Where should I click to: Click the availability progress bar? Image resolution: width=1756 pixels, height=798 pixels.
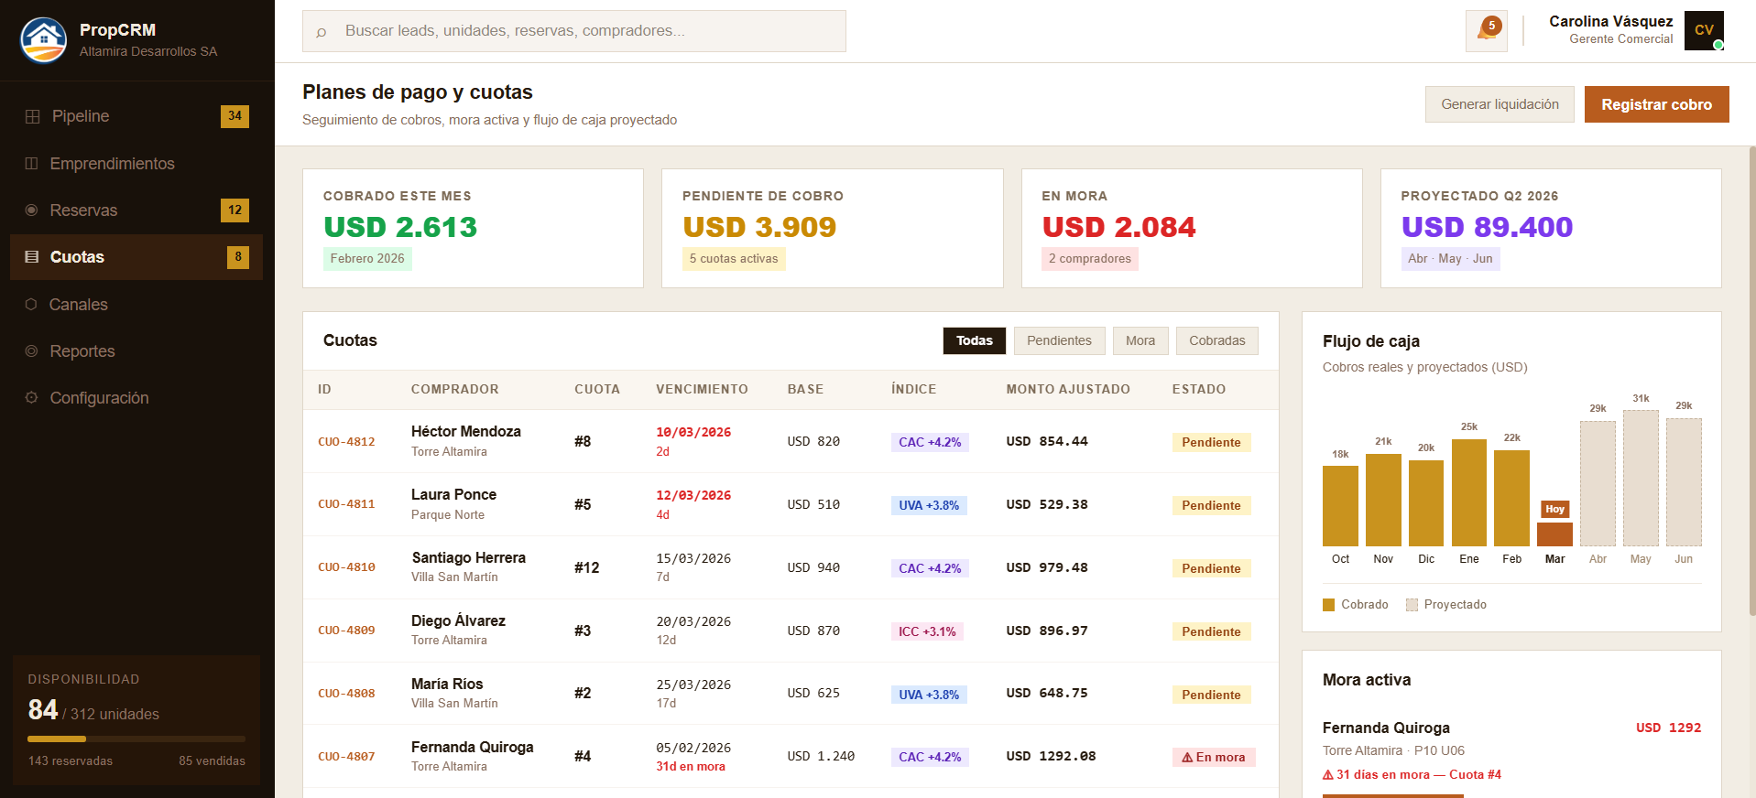click(x=136, y=739)
